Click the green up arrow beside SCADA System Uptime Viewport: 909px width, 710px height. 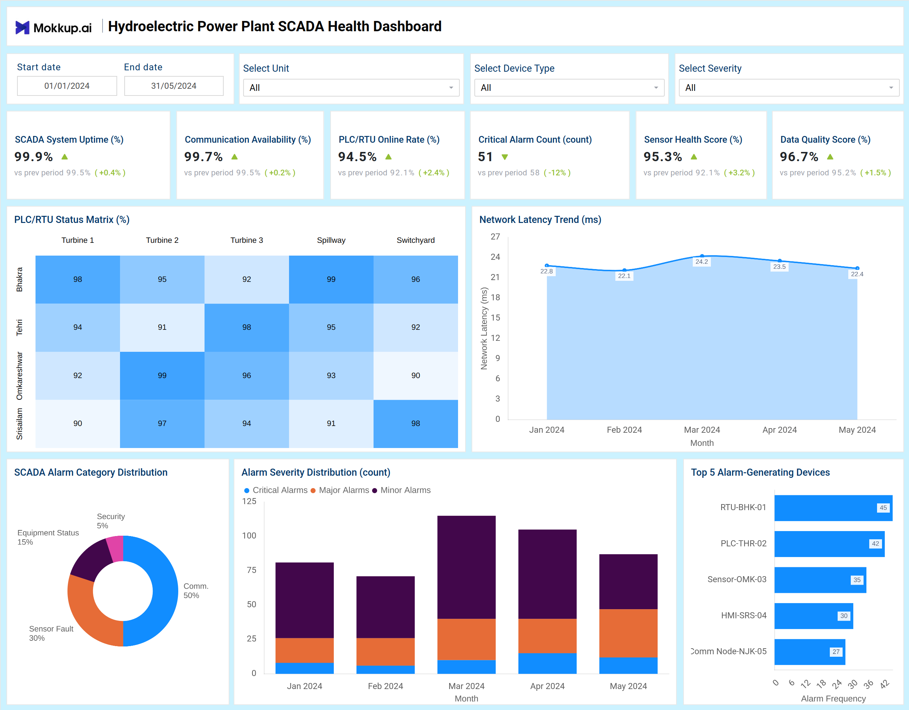(65, 157)
